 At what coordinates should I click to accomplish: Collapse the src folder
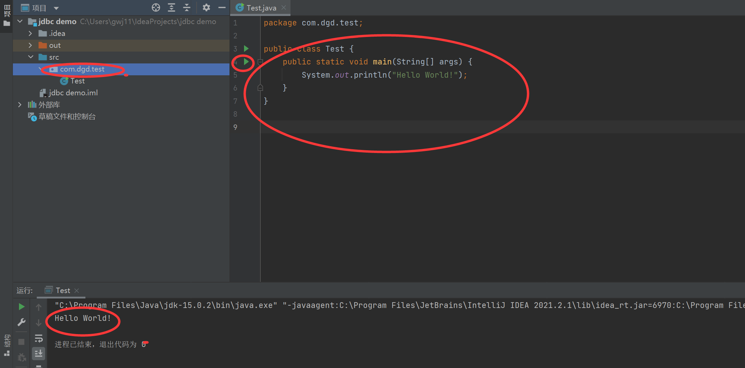[x=31, y=57]
